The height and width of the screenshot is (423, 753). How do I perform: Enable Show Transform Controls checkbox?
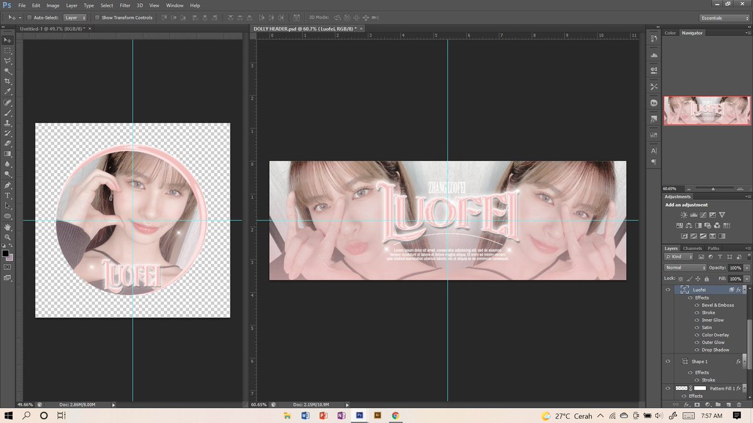97,18
